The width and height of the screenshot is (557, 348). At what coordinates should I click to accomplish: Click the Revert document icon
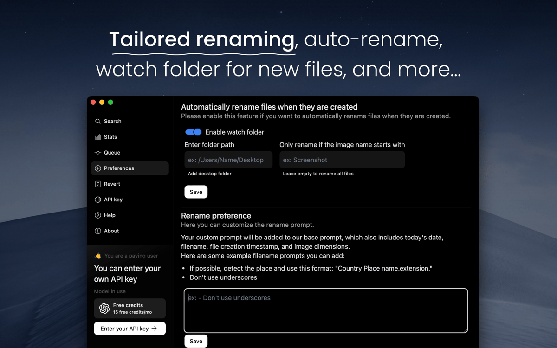pyautogui.click(x=98, y=184)
